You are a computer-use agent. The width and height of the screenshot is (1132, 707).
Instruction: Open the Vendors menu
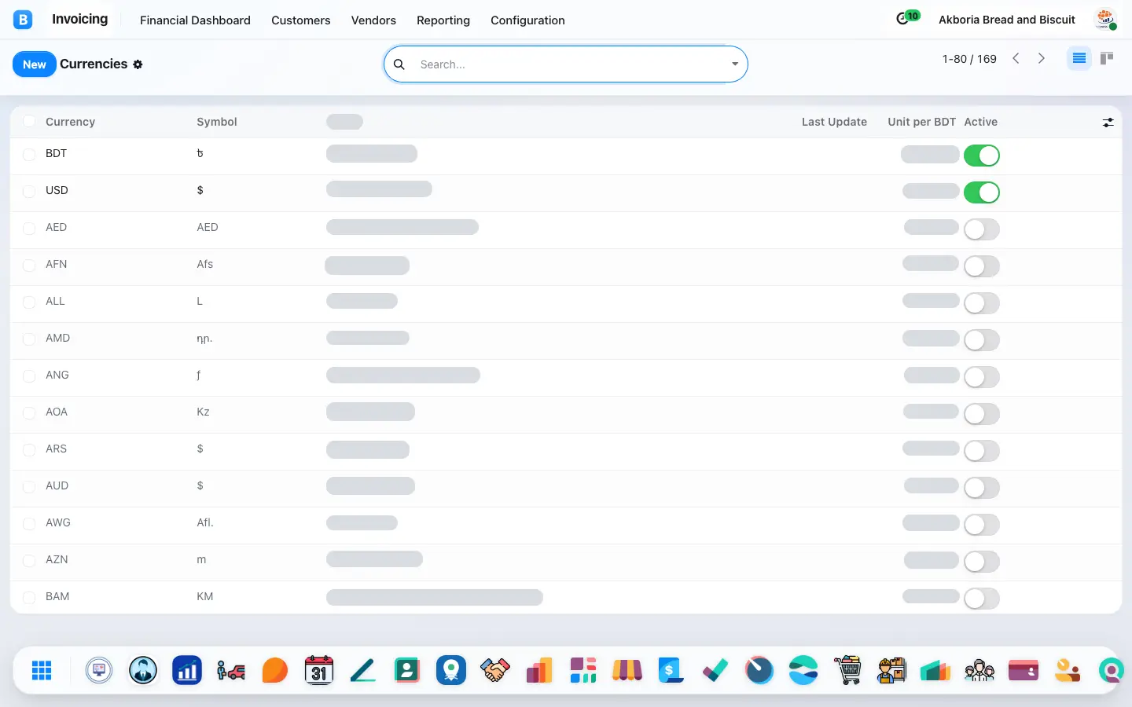tap(373, 20)
